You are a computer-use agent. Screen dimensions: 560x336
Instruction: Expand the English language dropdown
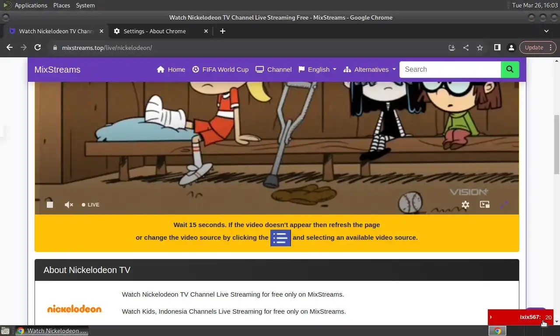pyautogui.click(x=318, y=70)
